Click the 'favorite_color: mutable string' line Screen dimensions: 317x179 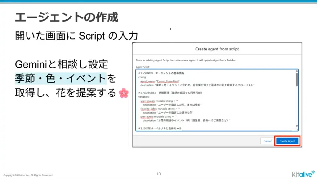click(160, 109)
